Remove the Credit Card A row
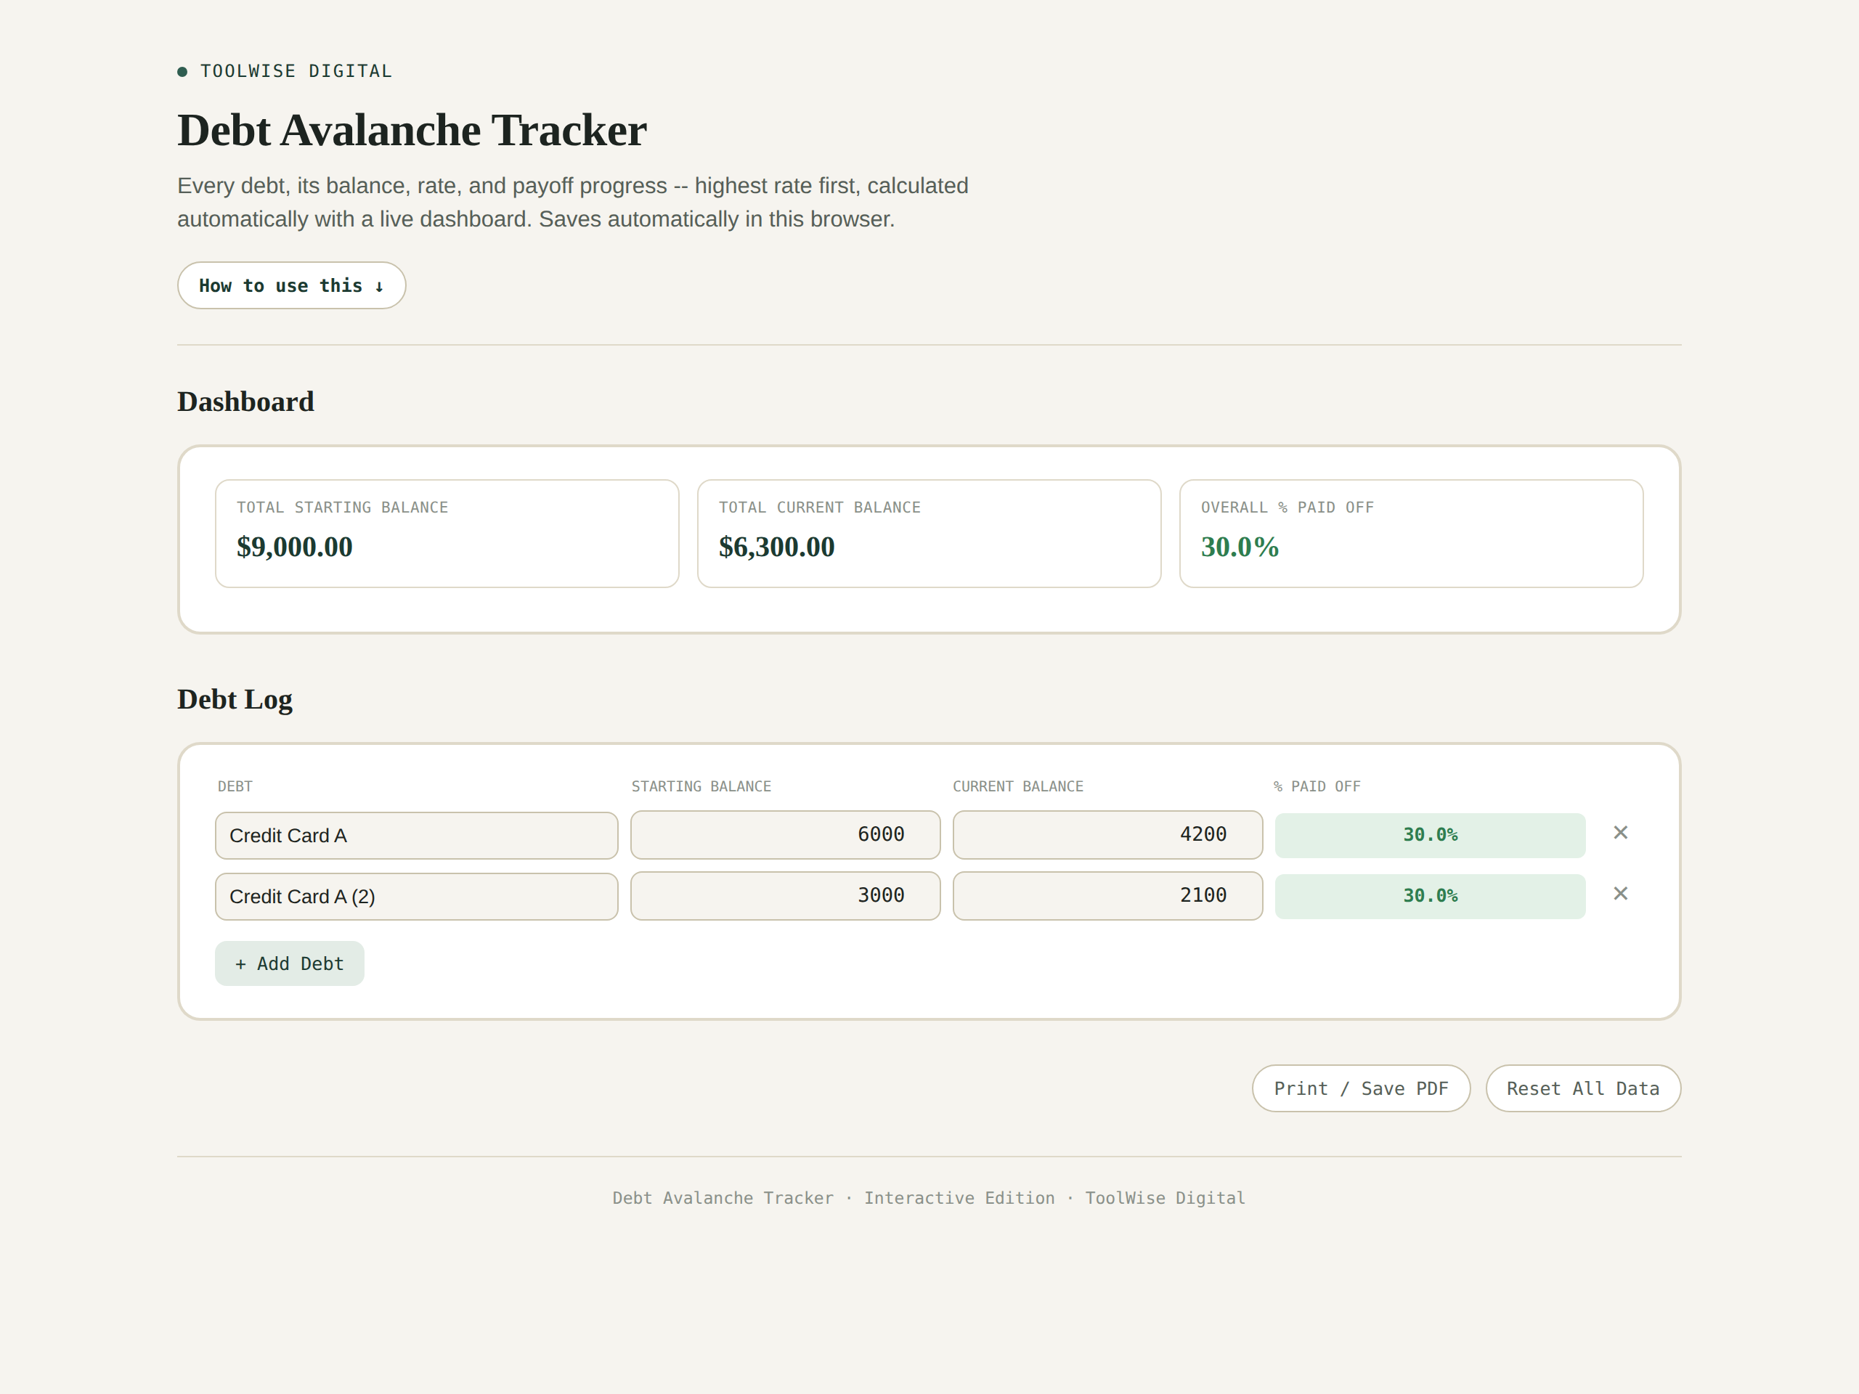Viewport: 1859px width, 1394px height. pyautogui.click(x=1620, y=833)
